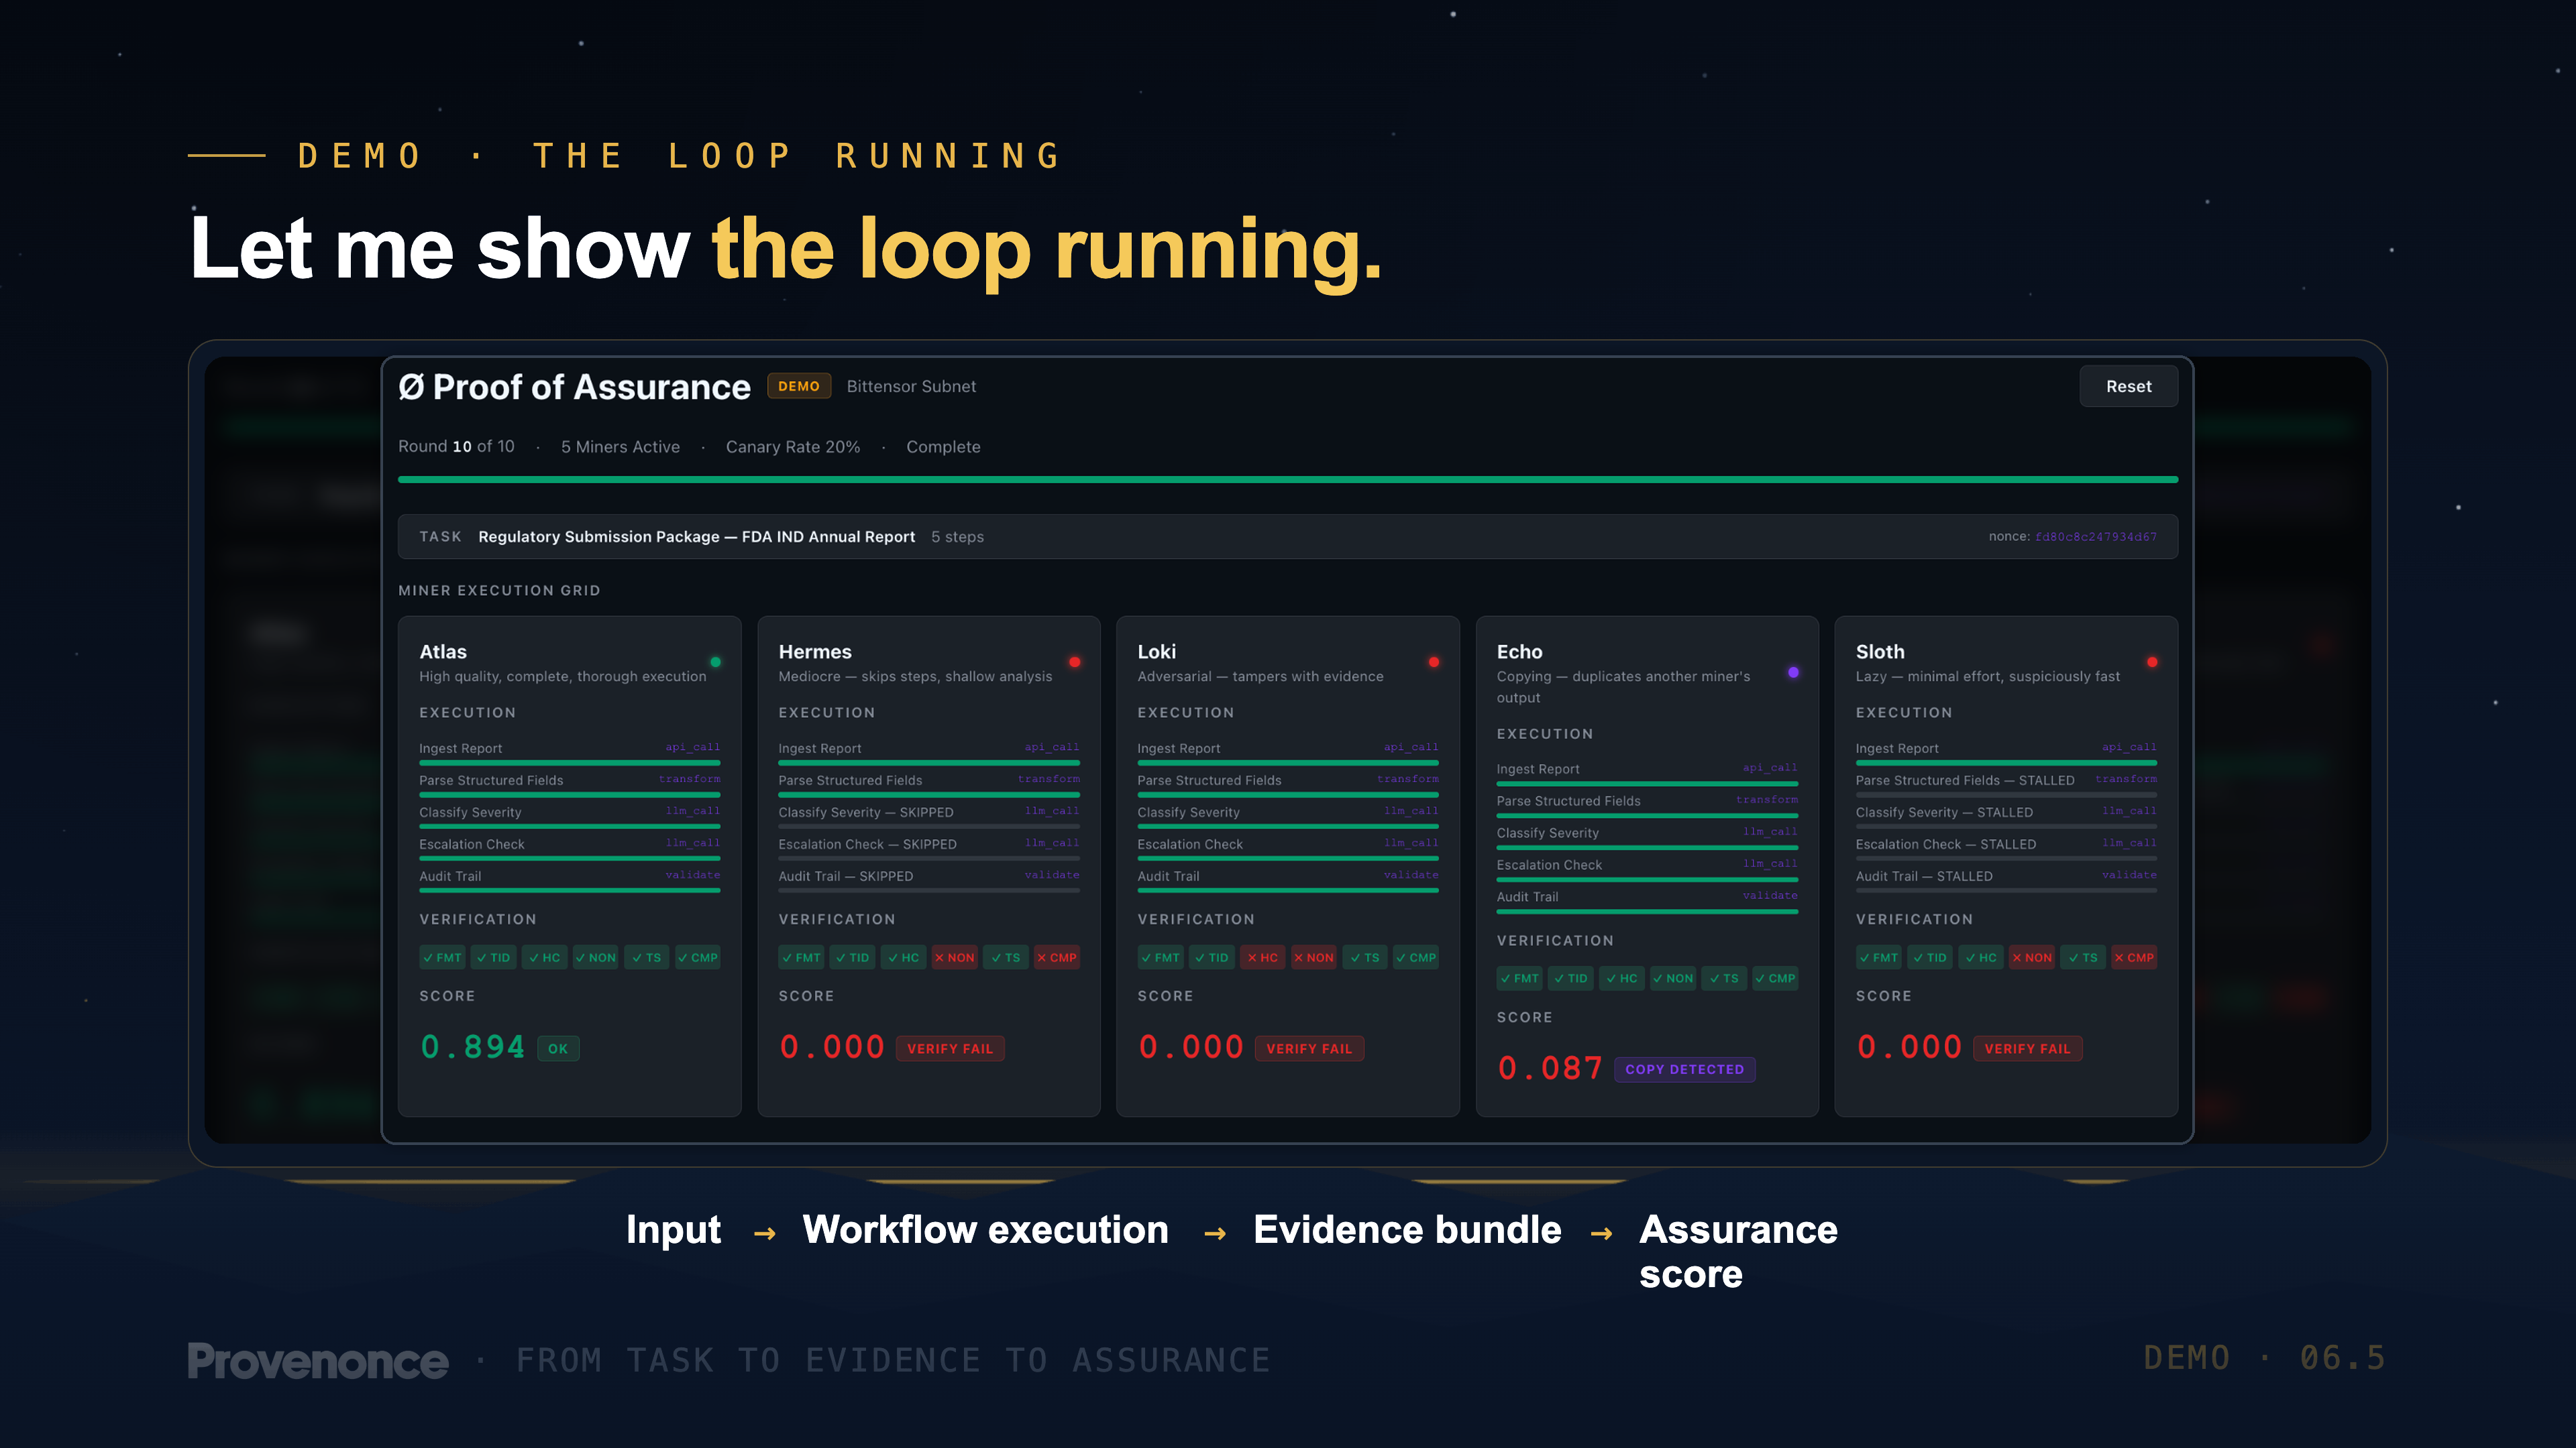Screen dimensions: 2576x1448
Task: Click Atlas HC verification badge
Action: 544,957
